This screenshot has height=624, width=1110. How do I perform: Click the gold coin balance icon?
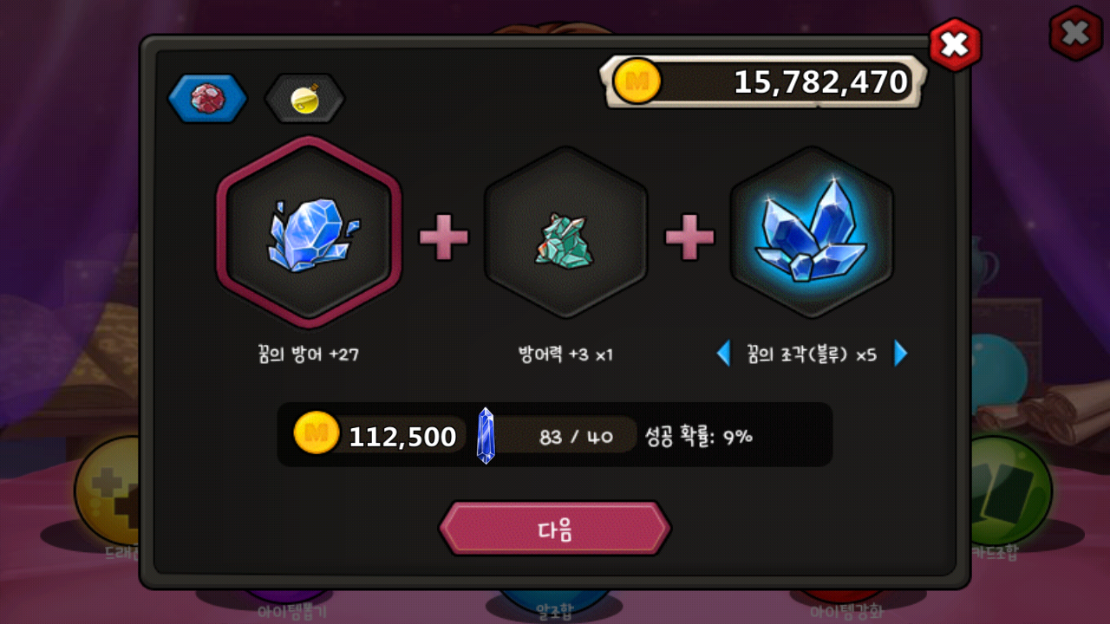(x=637, y=82)
